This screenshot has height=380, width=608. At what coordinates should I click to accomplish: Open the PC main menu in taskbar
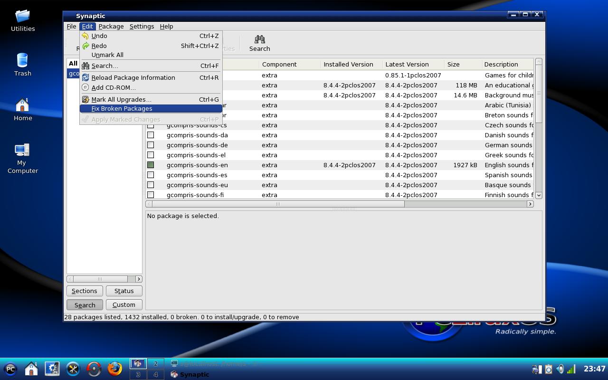coord(10,369)
